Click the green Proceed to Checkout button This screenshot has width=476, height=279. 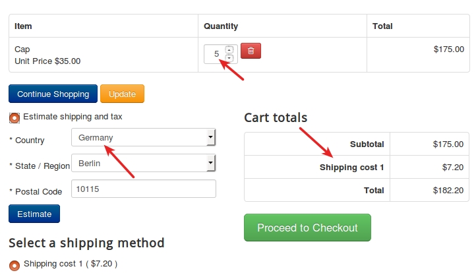tap(307, 228)
